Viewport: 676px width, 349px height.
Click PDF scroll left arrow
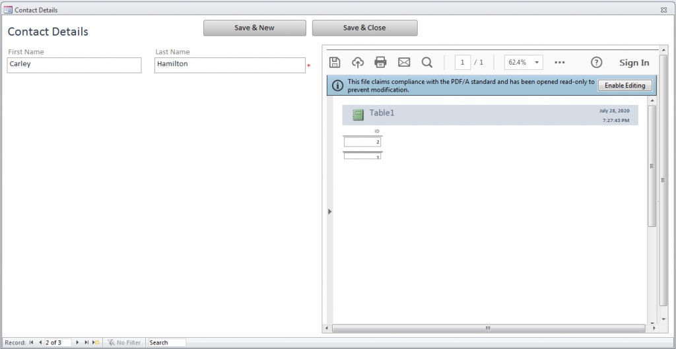point(327,329)
